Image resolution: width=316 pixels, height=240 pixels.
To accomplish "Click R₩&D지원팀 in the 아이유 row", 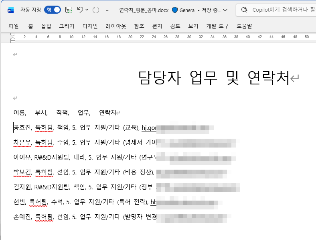I will pyautogui.click(x=52, y=157).
